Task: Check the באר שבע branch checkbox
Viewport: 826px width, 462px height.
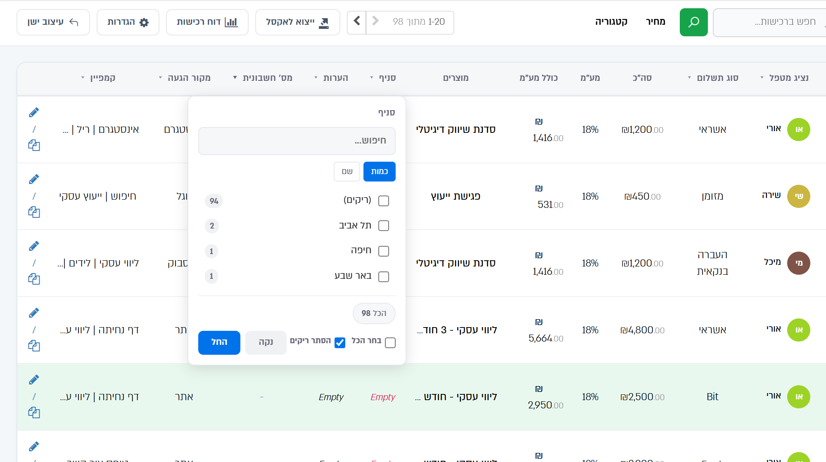Action: tap(384, 276)
